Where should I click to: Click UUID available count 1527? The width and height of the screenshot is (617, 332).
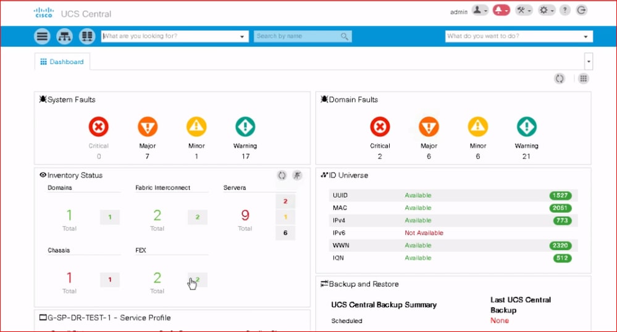pyautogui.click(x=560, y=195)
